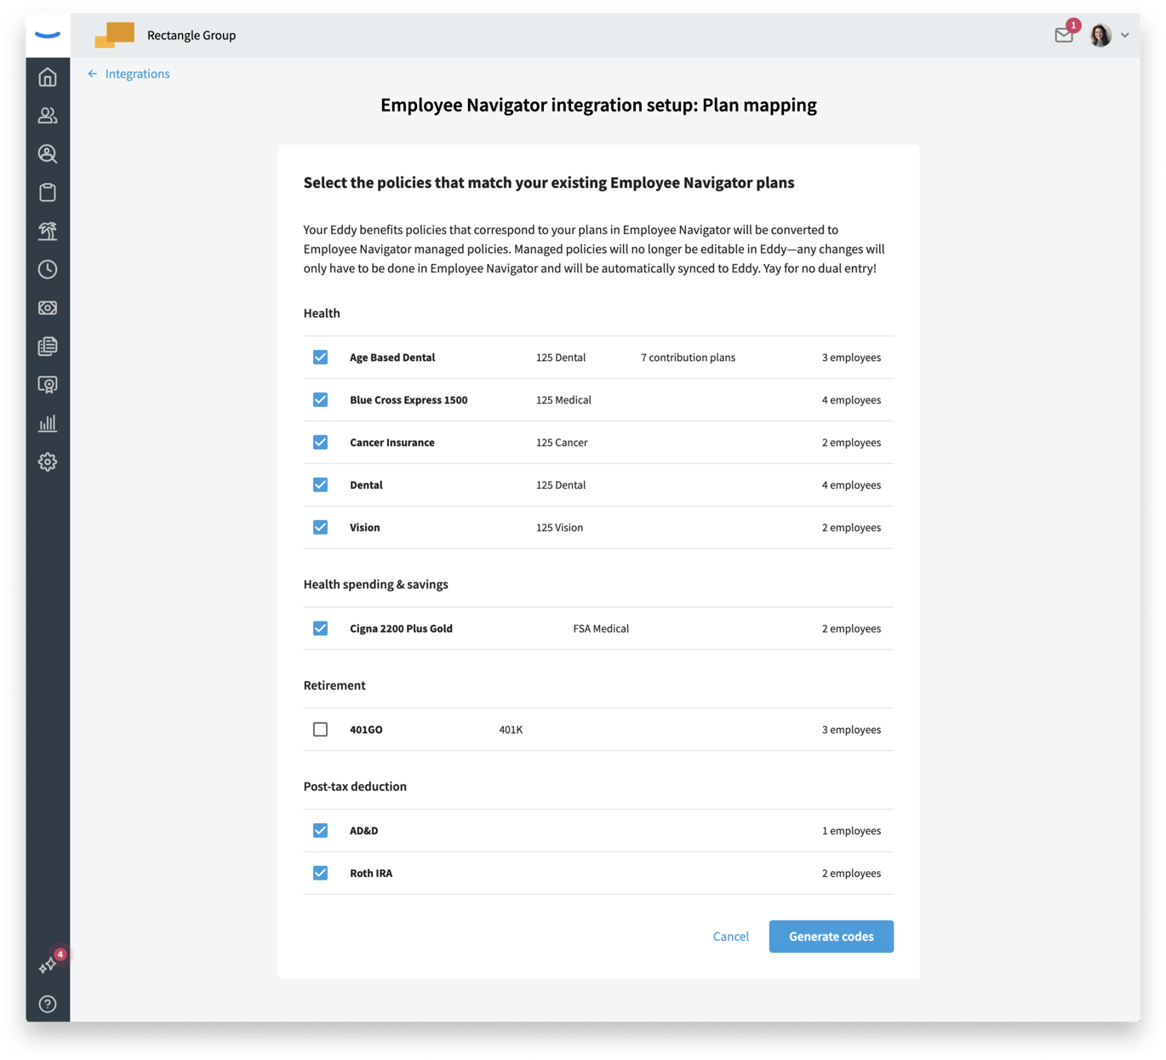Open the profile account dropdown

pos(1109,35)
